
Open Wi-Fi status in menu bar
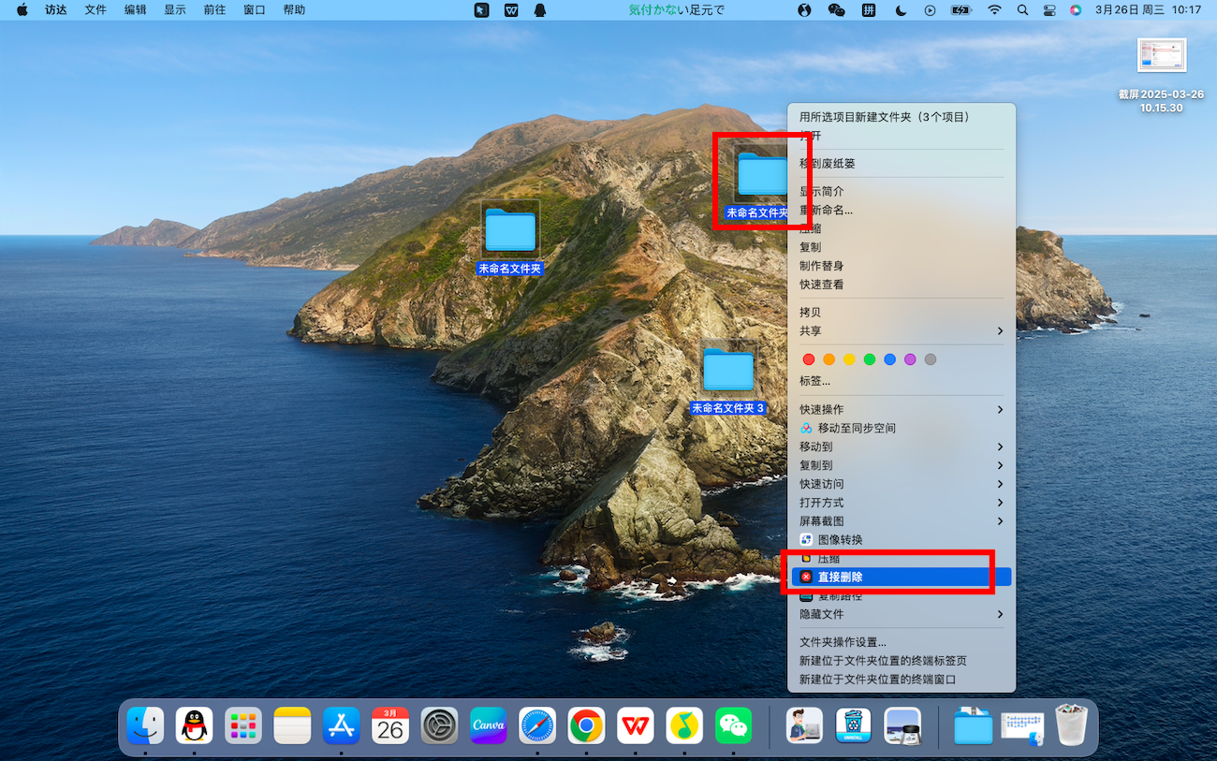click(x=994, y=10)
